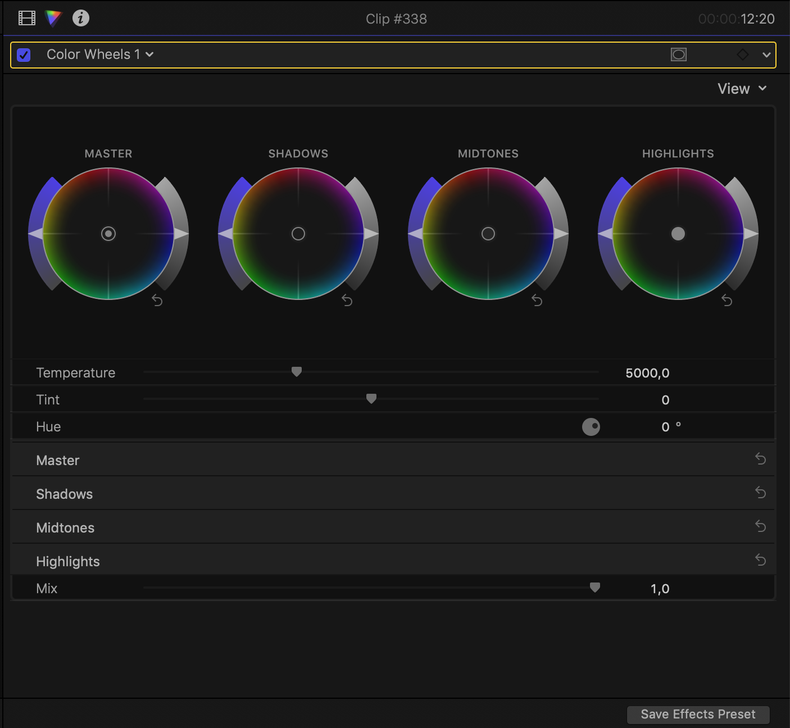Reset the Master parameters row
This screenshot has height=728, width=790.
tap(761, 459)
